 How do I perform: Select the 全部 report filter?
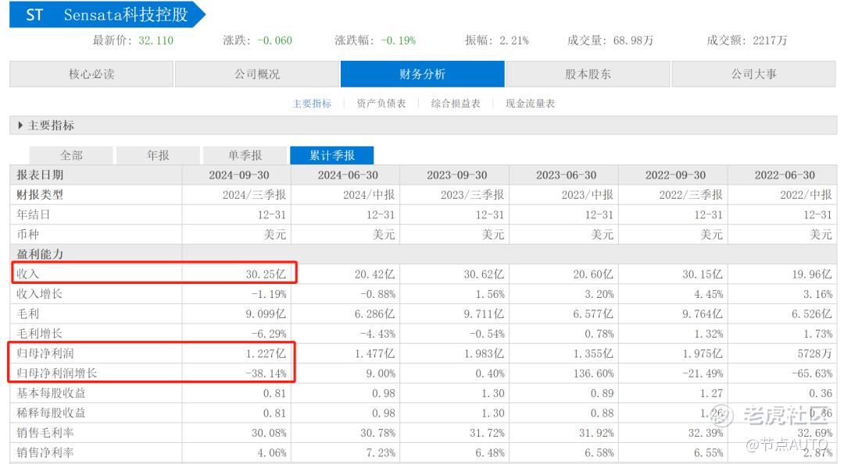tap(71, 155)
